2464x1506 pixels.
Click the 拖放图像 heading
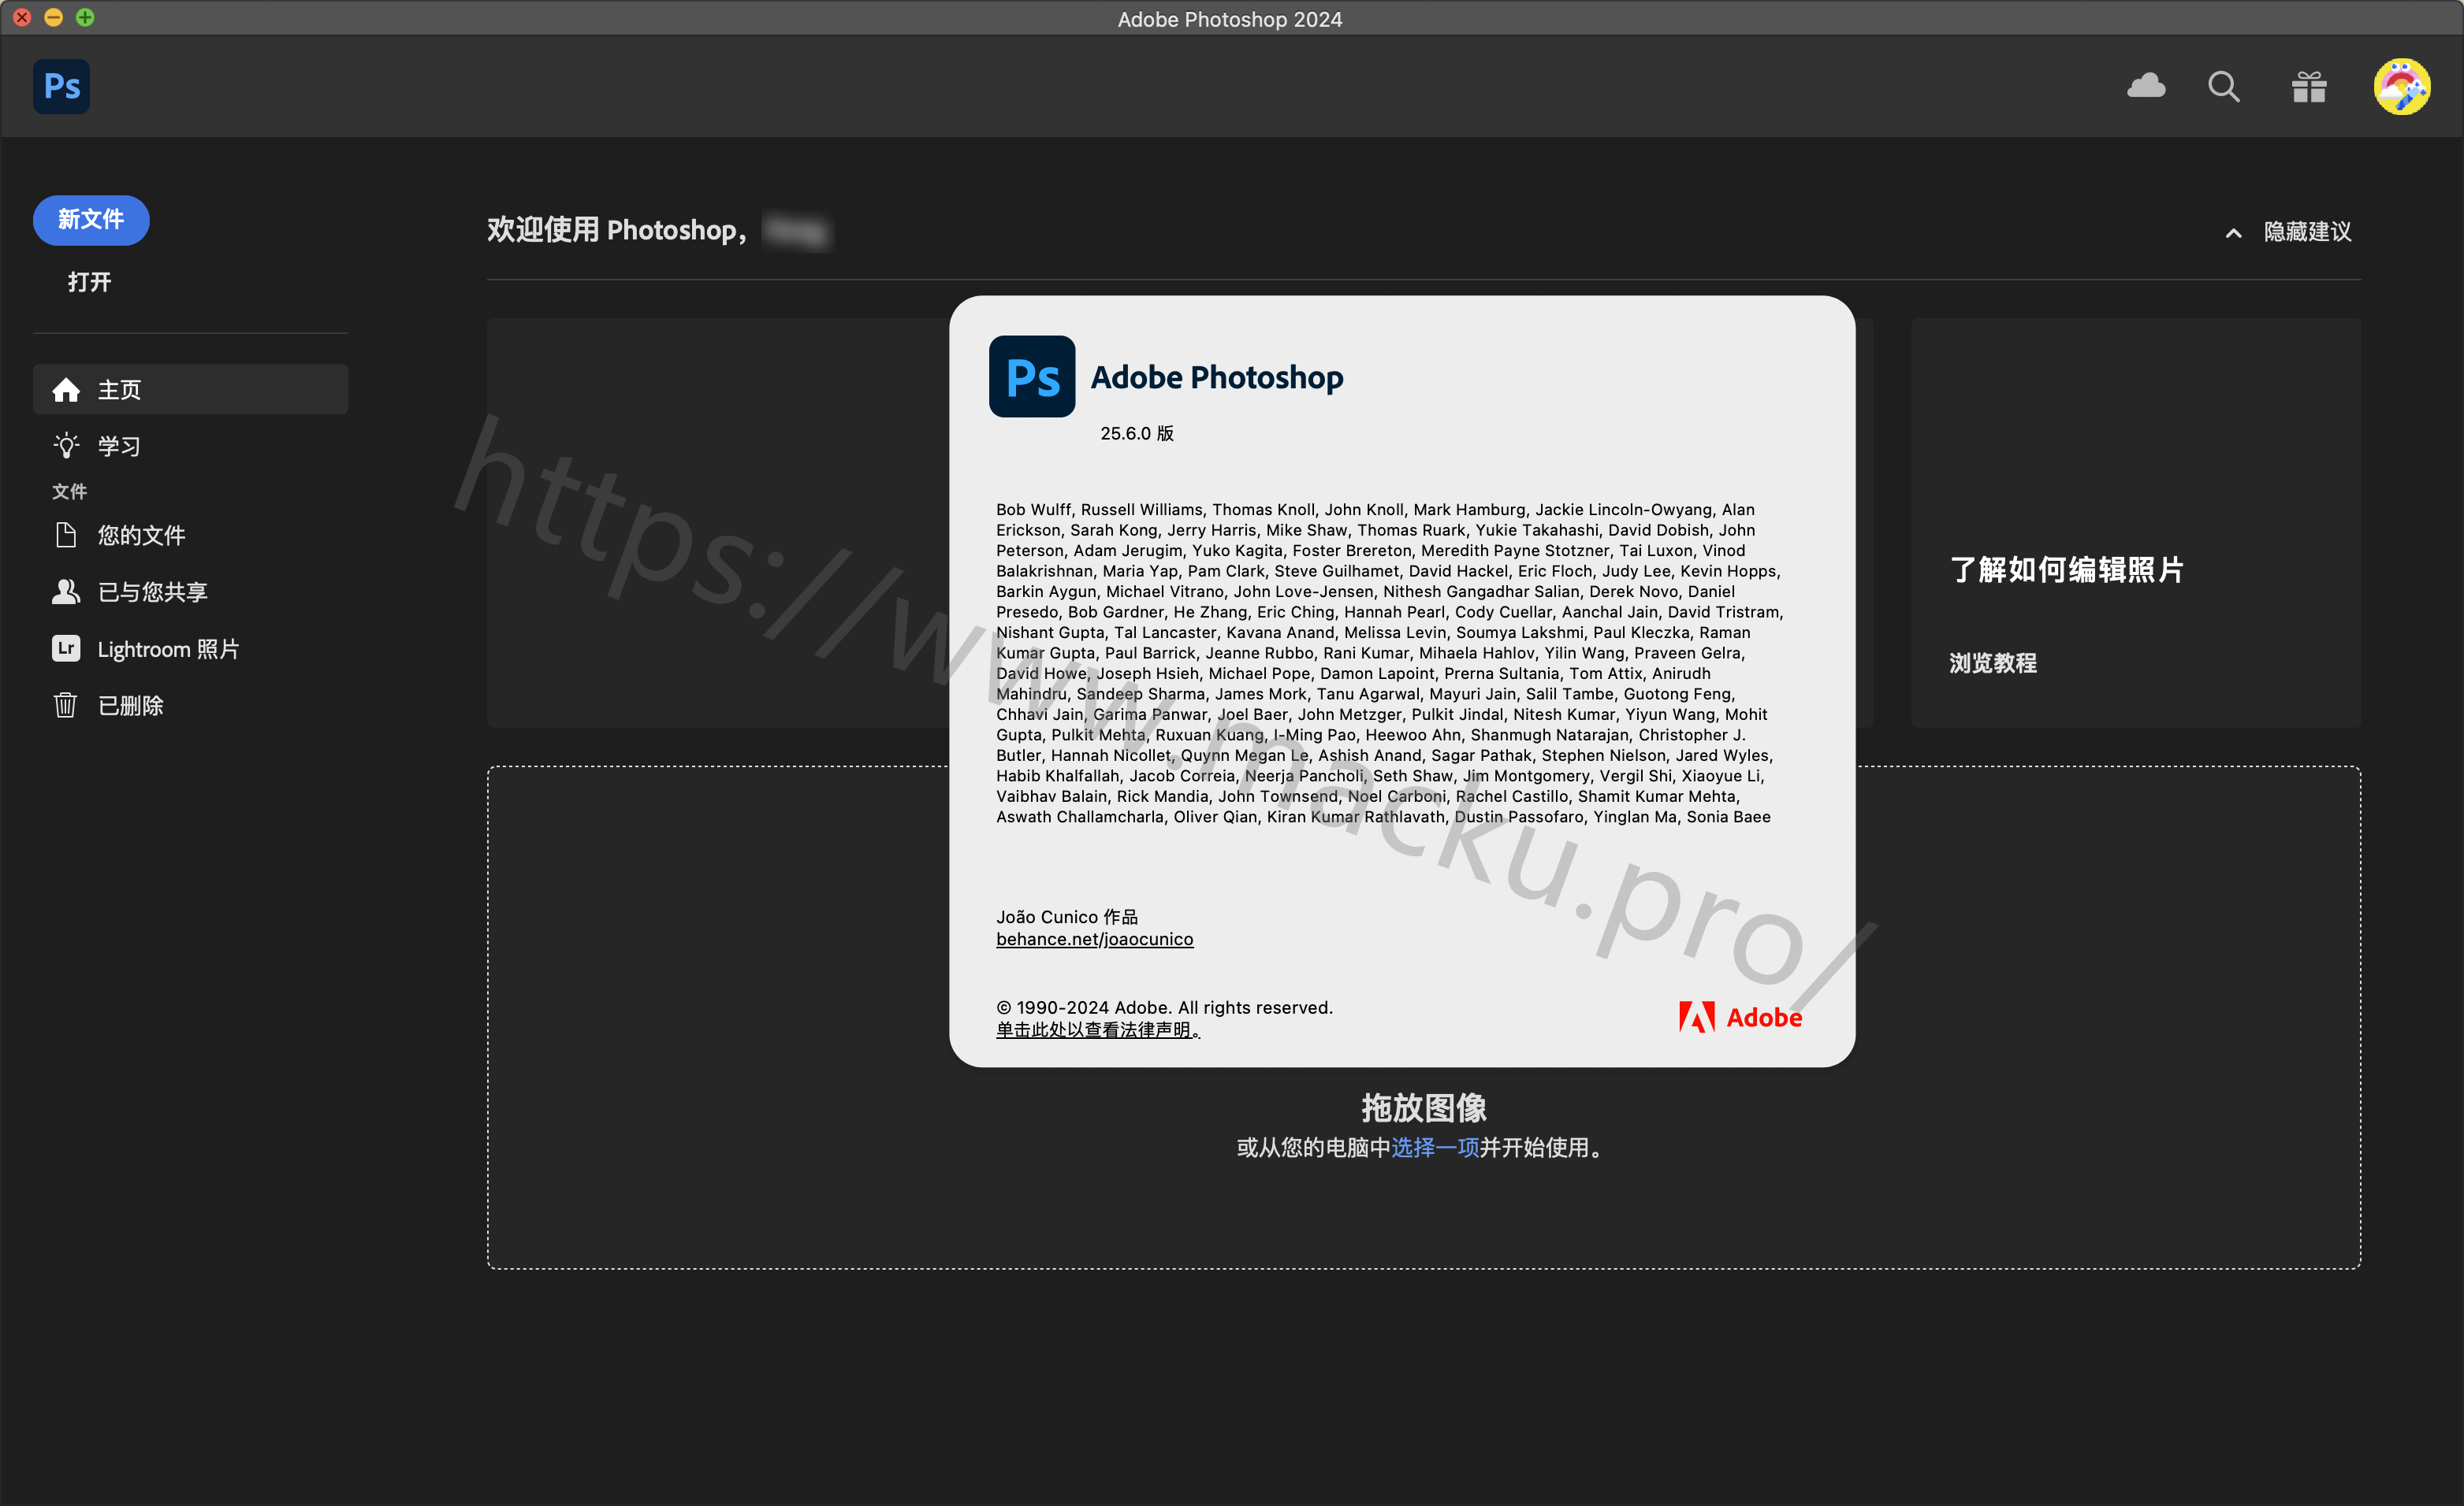pyautogui.click(x=1423, y=1107)
